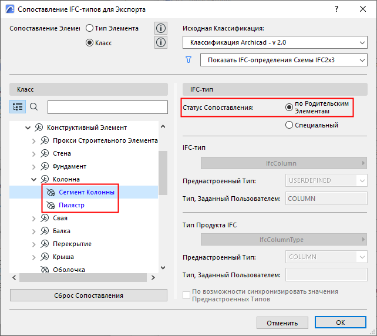
Task: Select the Перекрытие class
Action: click(x=72, y=244)
